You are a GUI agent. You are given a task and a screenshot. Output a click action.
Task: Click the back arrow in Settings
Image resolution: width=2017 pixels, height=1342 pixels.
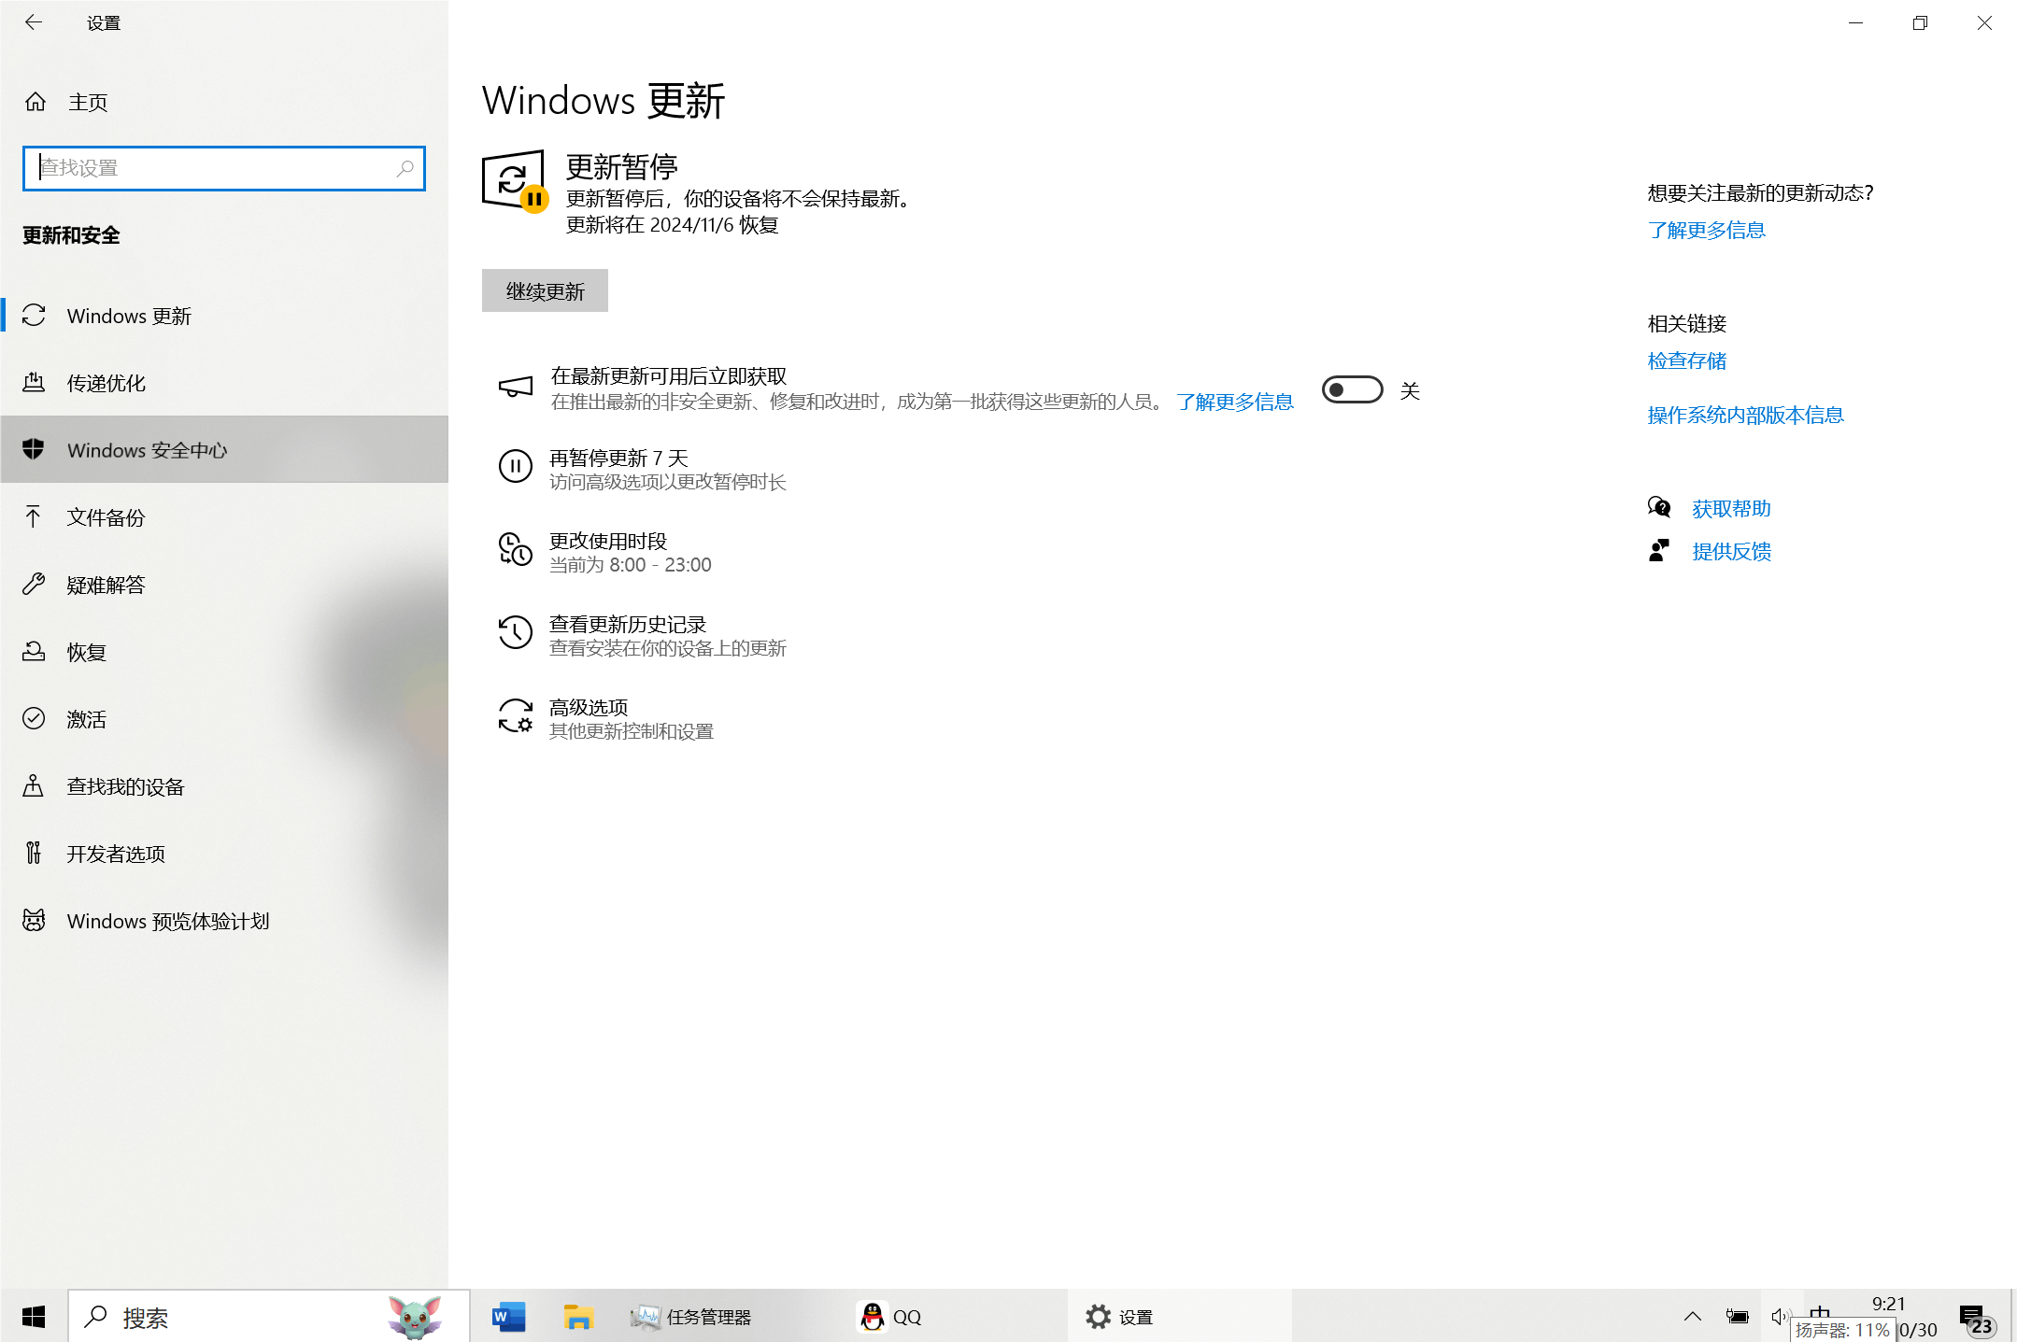34,22
